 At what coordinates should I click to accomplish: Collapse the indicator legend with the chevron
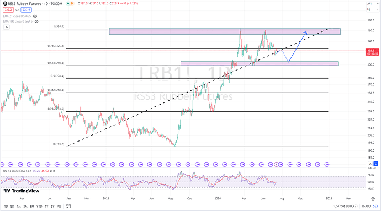7,27
